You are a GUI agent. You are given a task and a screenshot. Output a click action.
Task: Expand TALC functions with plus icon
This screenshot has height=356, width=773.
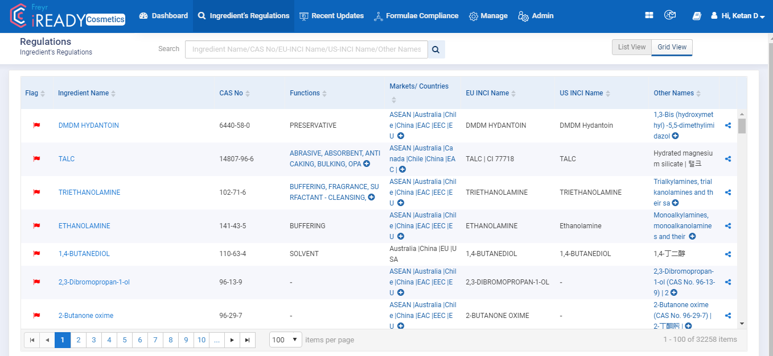pos(367,164)
